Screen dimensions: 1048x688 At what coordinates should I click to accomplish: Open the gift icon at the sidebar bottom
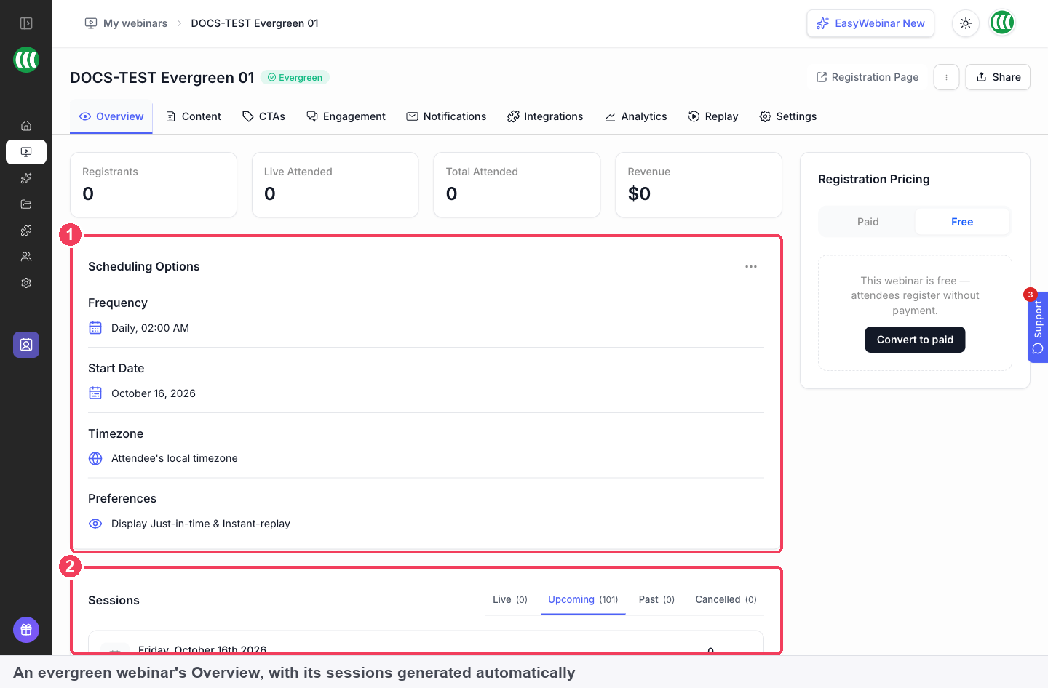point(26,630)
